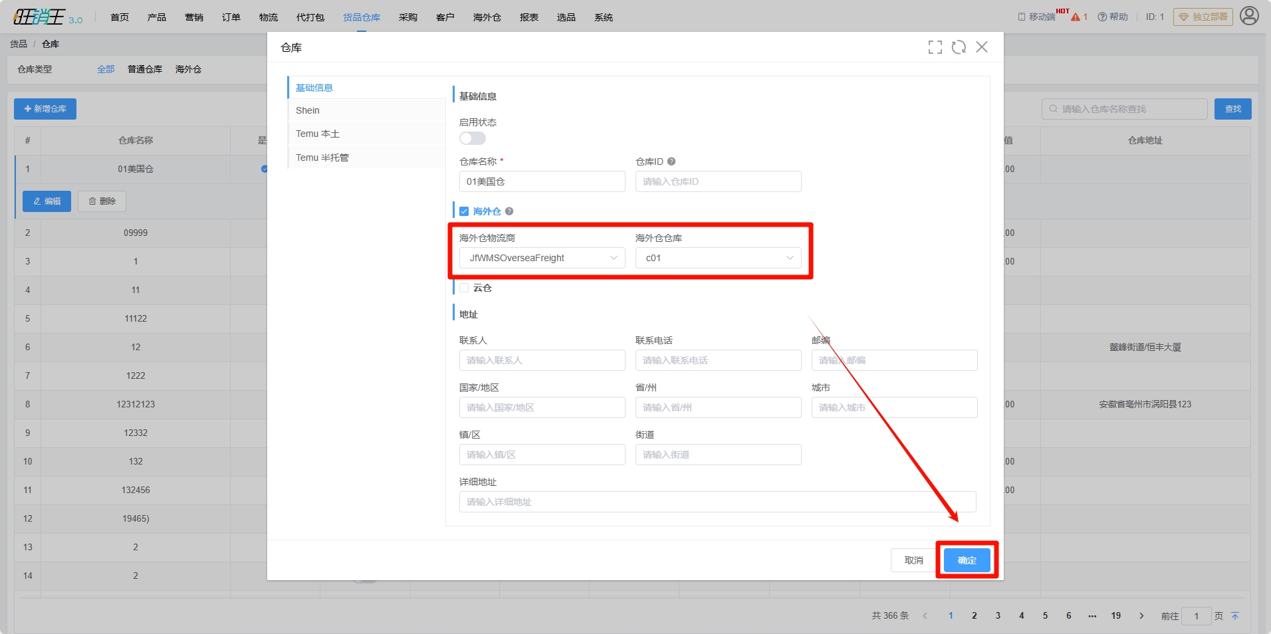Uncheck the 海外仓 checkbox
Image resolution: width=1271 pixels, height=634 pixels.
click(464, 211)
